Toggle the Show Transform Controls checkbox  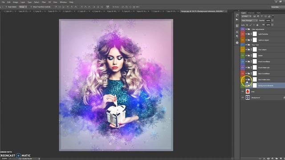(31, 7)
